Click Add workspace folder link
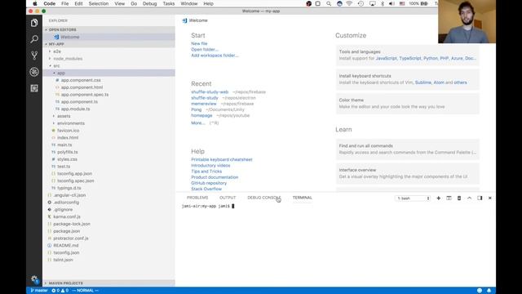Screen dimensions: 522x294 tap(215, 56)
